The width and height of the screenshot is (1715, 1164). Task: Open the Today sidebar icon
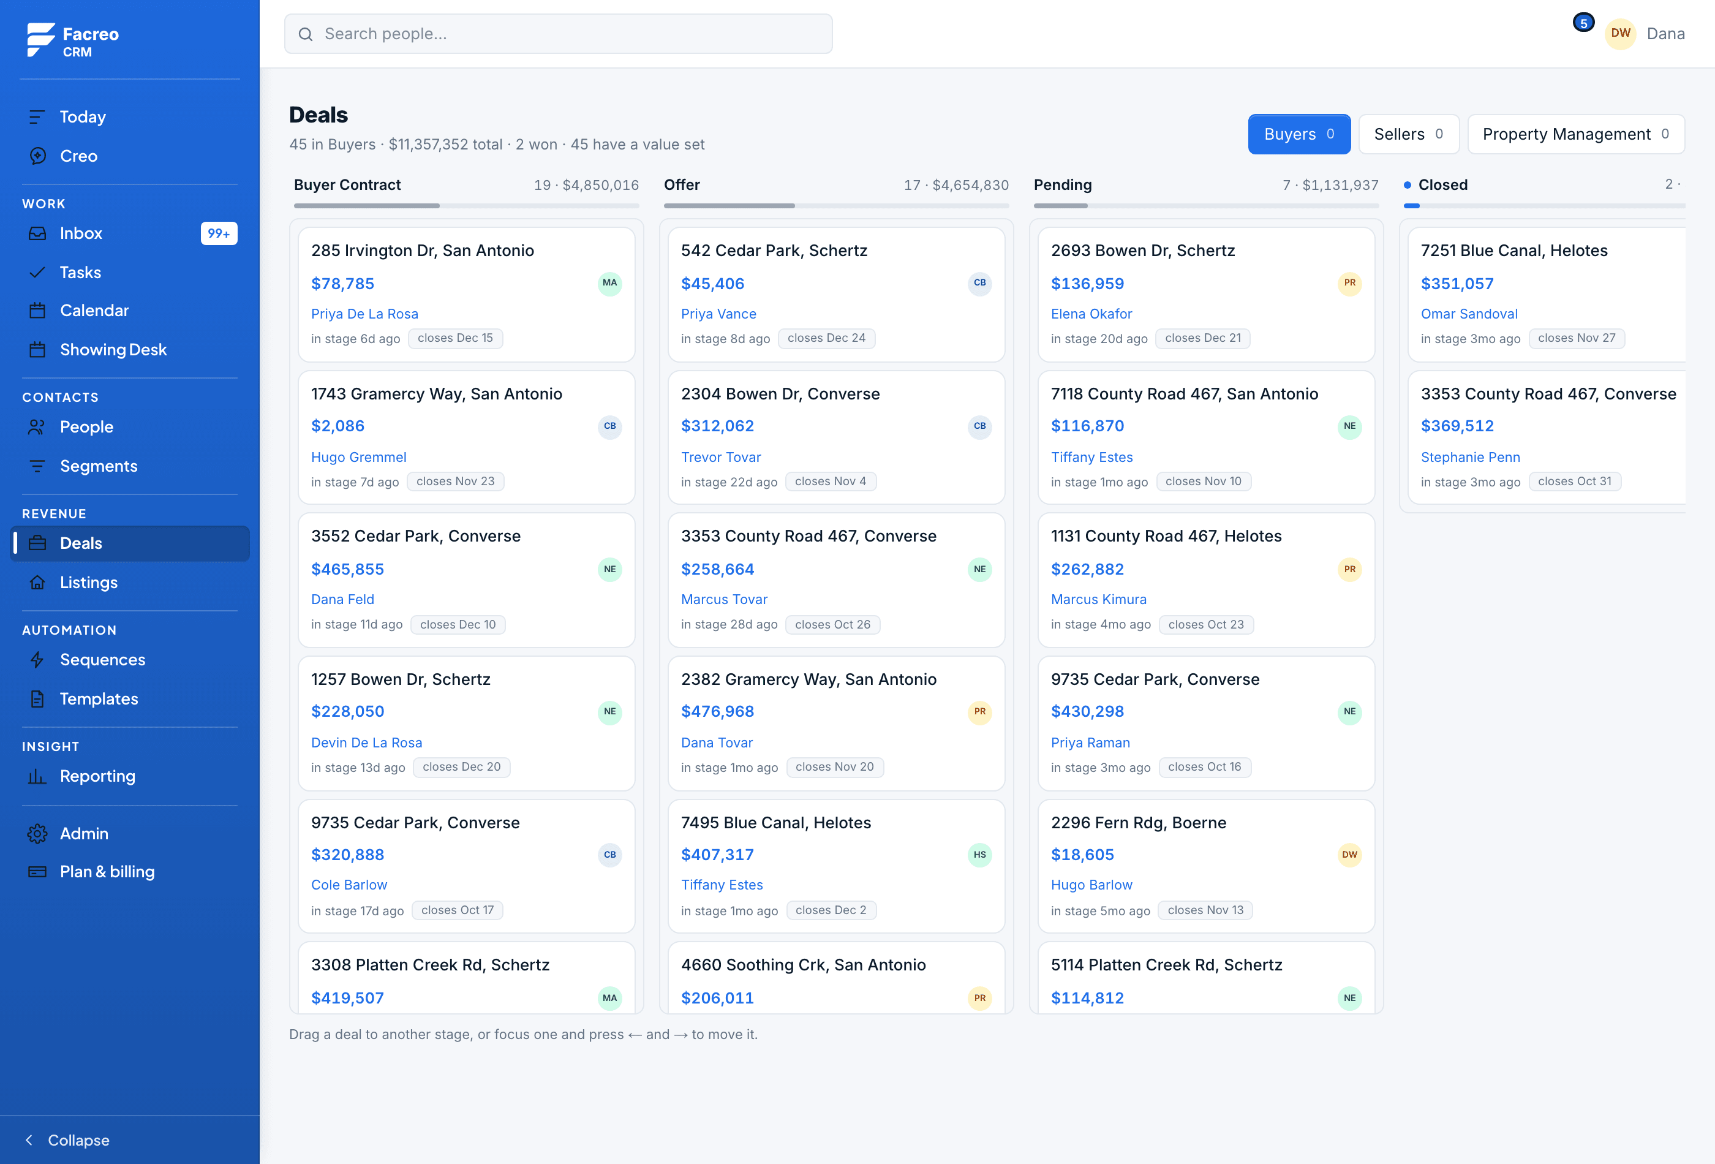(37, 116)
